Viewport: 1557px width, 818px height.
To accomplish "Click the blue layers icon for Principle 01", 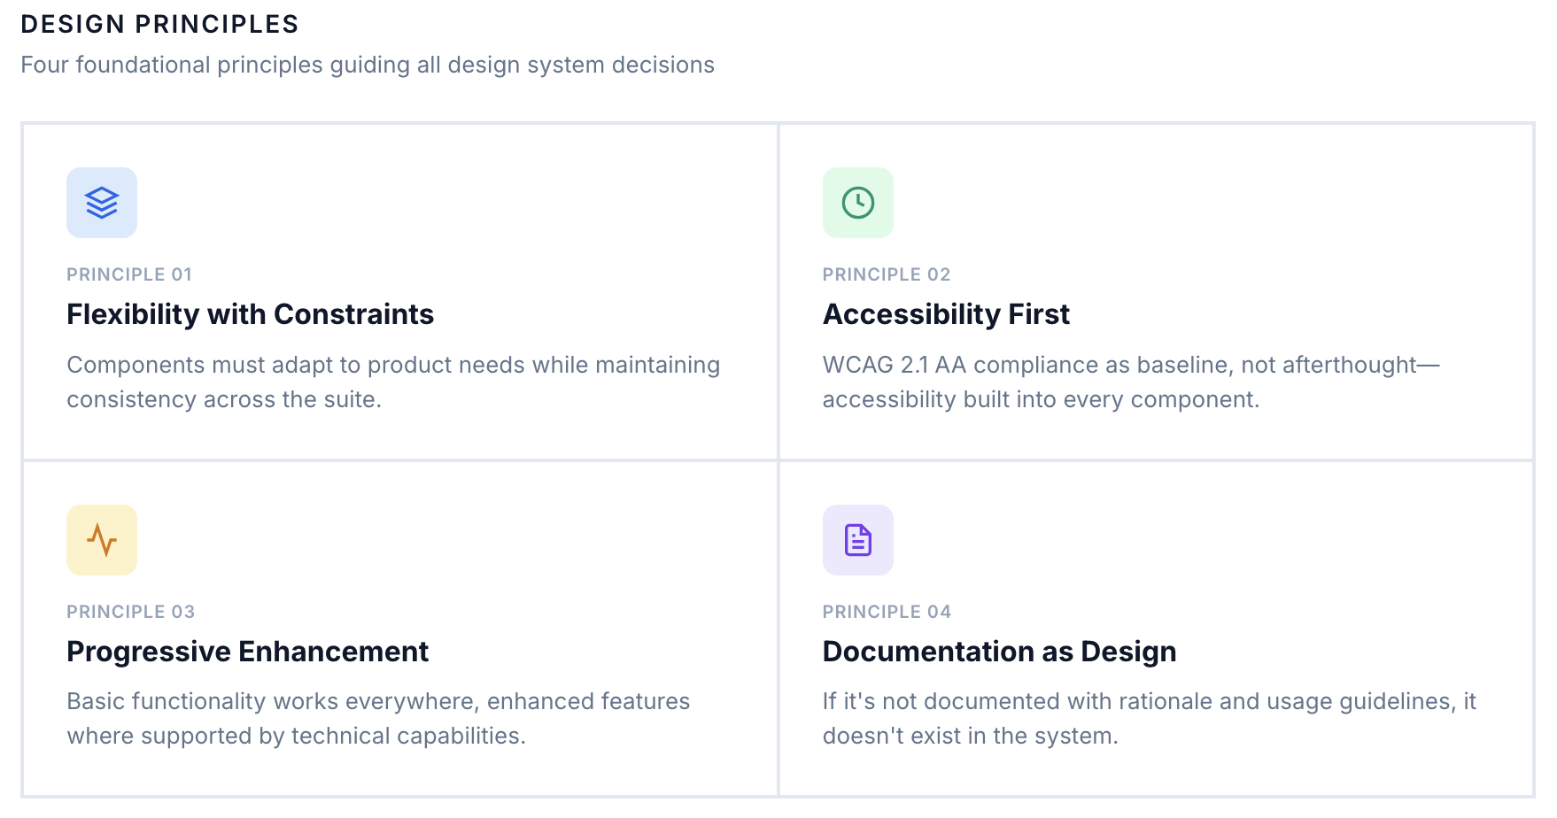I will pyautogui.click(x=102, y=203).
